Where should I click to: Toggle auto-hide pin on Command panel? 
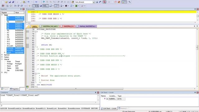tap(95, 92)
